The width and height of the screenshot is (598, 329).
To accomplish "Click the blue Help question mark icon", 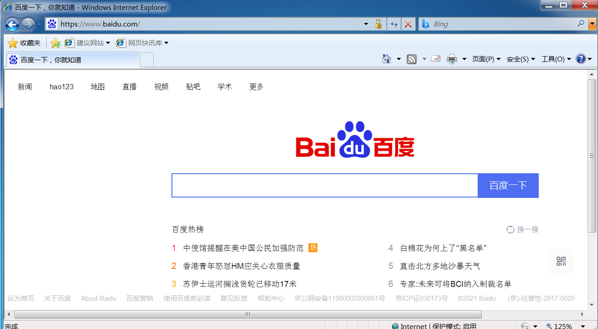I will pyautogui.click(x=581, y=59).
